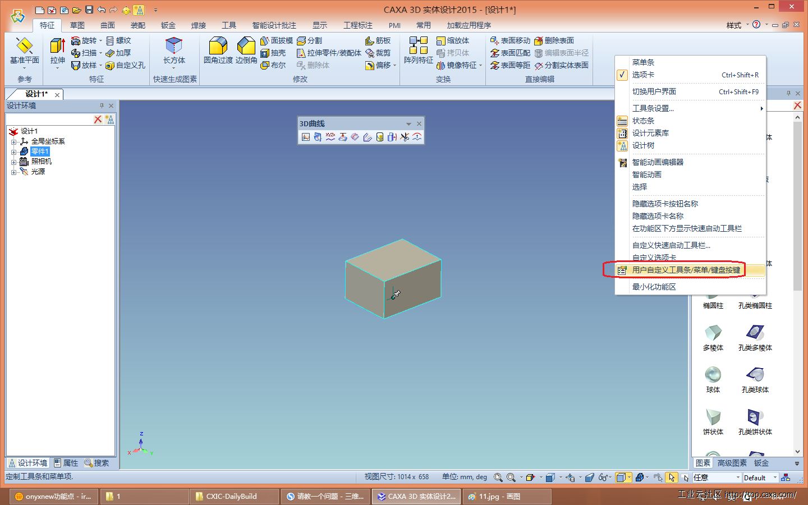Choose the 自定义孔 custom hole tool
Image resolution: width=808 pixels, height=505 pixels.
(126, 65)
